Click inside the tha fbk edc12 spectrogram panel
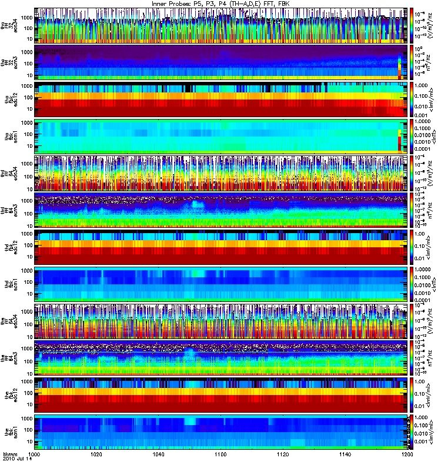 click(221, 99)
